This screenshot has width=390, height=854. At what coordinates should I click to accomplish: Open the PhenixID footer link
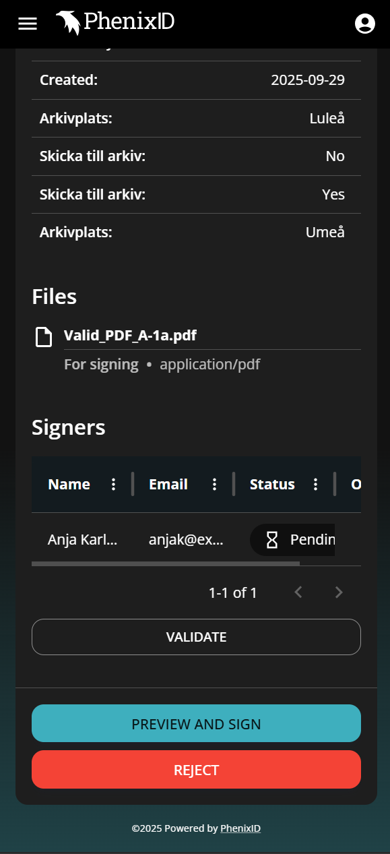pos(240,828)
